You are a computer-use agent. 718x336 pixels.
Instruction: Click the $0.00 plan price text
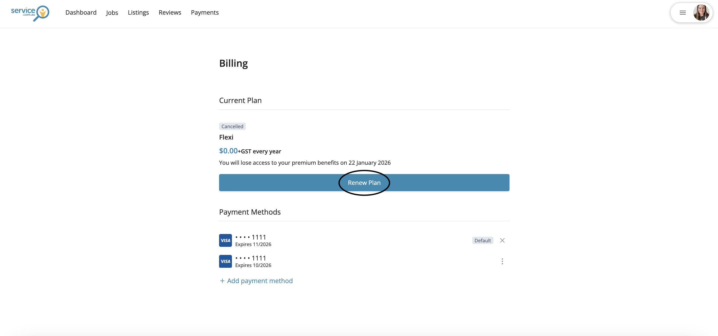tap(228, 151)
